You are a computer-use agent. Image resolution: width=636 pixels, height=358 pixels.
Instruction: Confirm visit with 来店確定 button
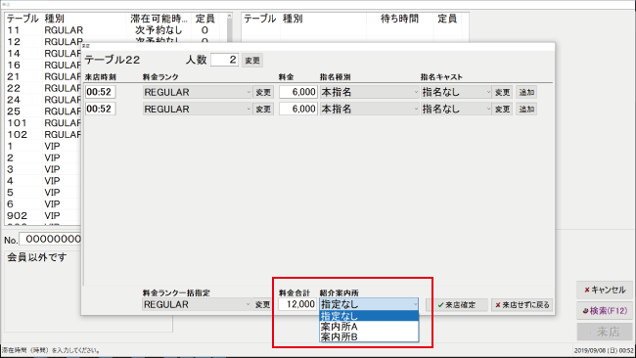tap(457, 305)
